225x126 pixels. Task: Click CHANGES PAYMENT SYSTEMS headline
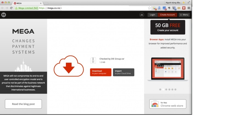click(23, 47)
